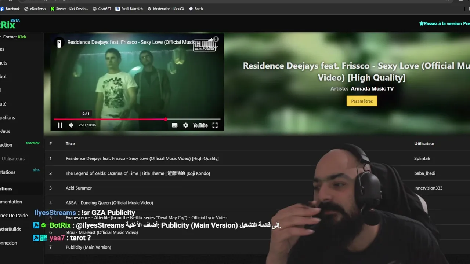Open the Profil Bakchich bookmark
This screenshot has width=470, height=264.
click(x=129, y=9)
